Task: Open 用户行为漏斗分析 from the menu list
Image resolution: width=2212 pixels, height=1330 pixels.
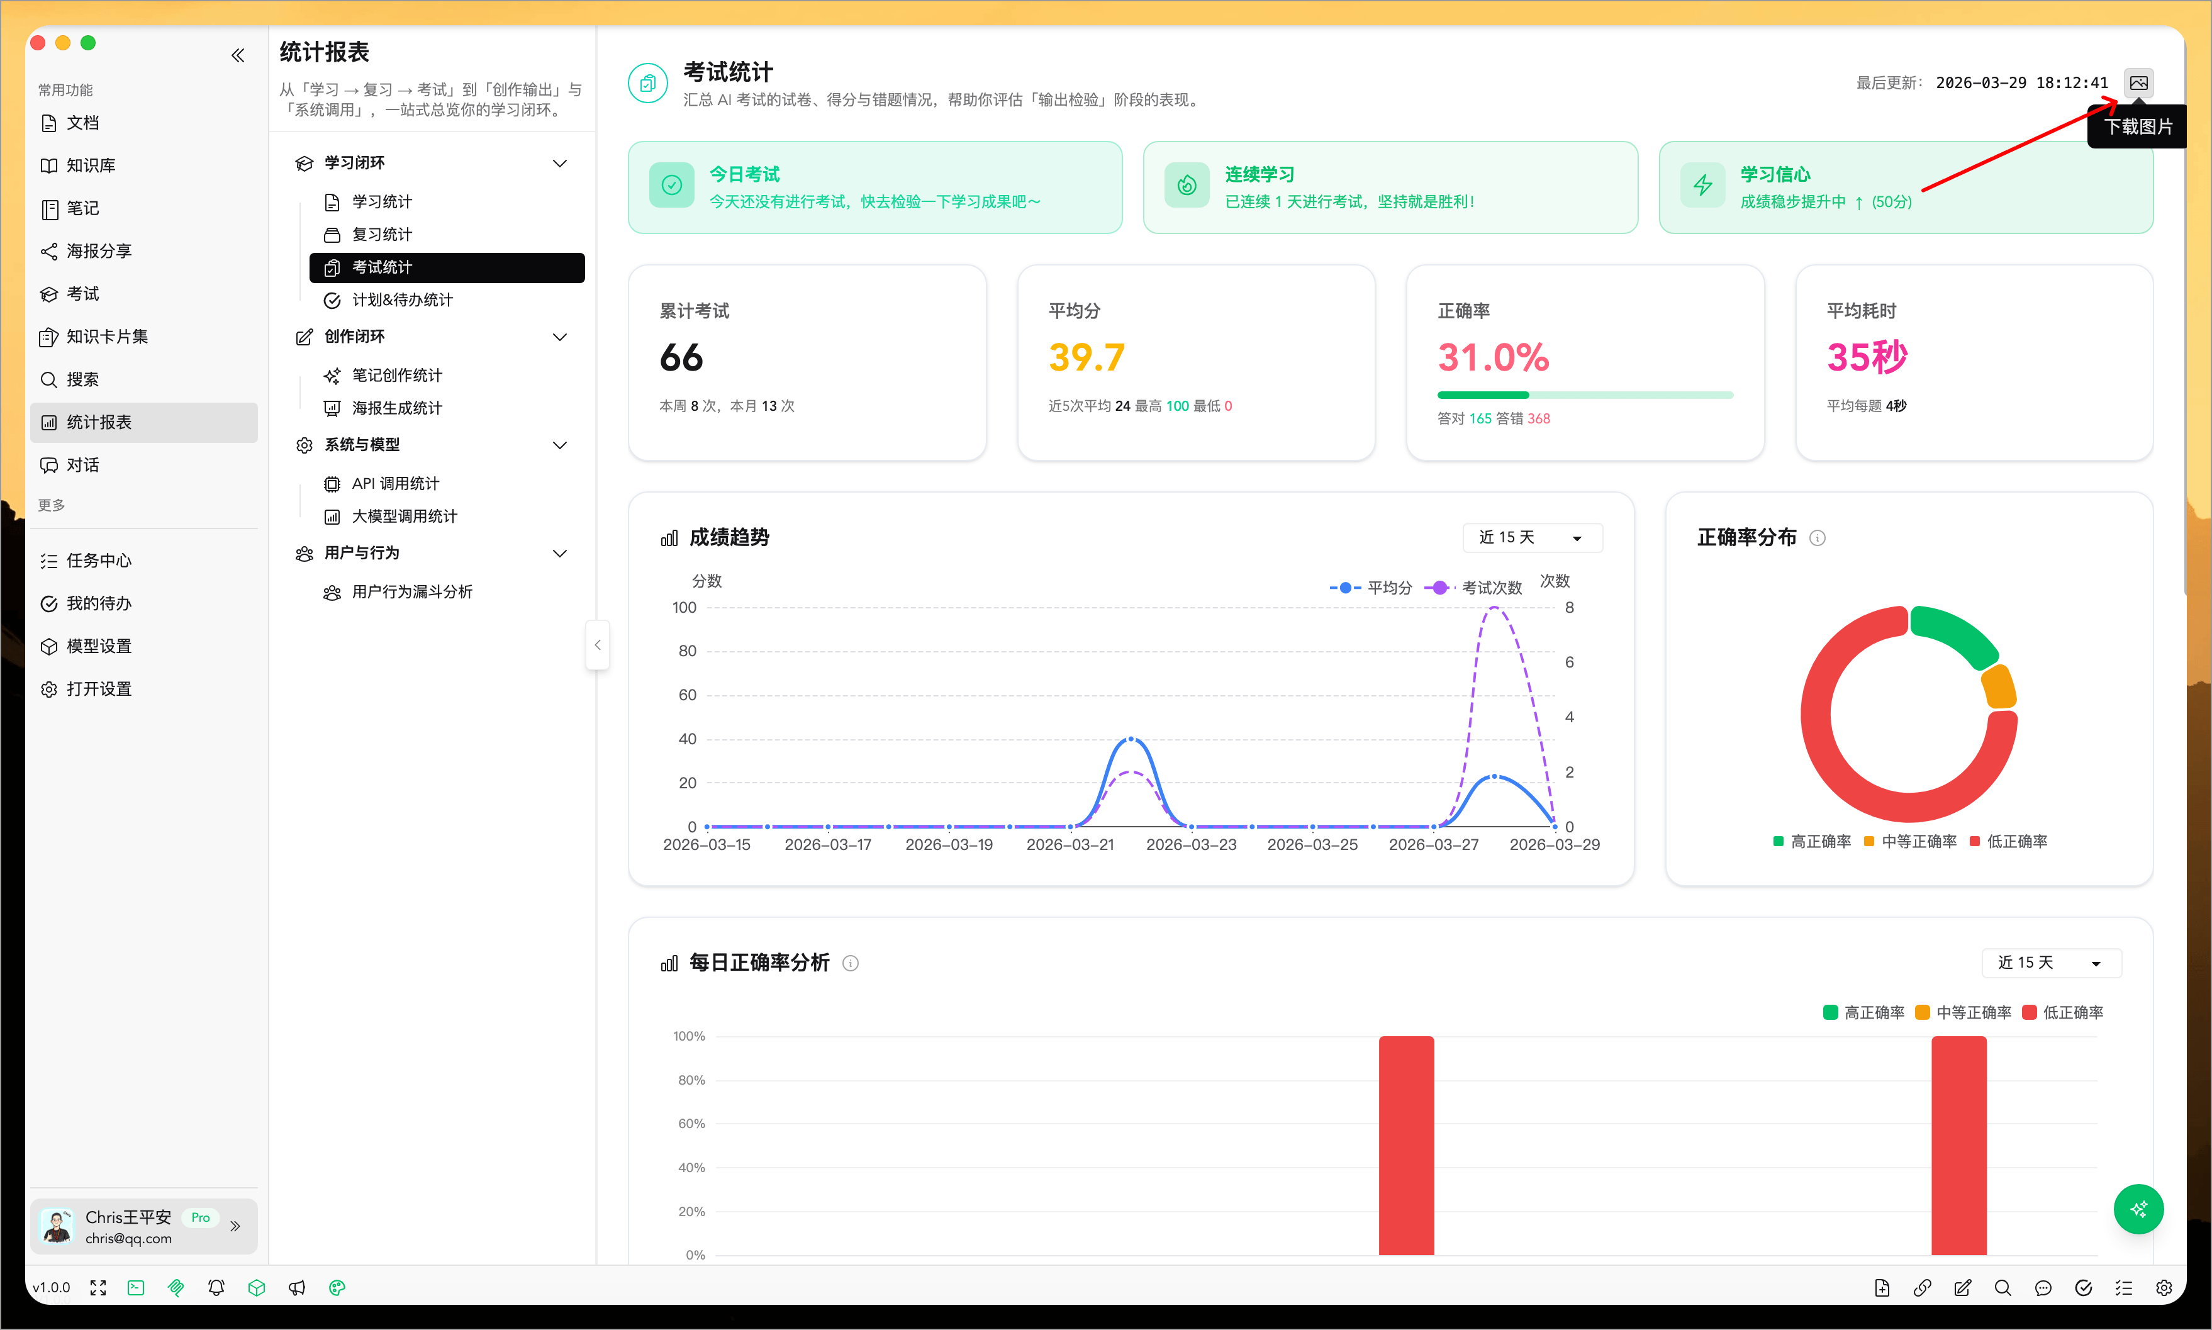Action: point(411,591)
